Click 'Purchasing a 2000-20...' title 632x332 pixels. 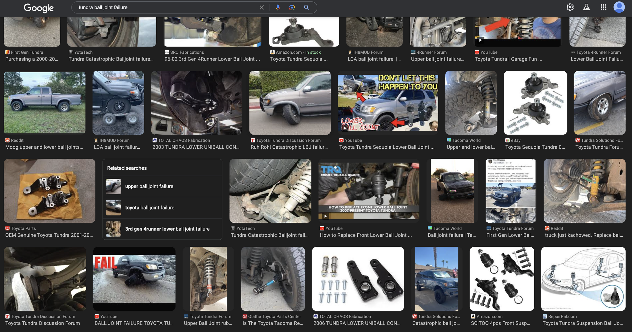tap(32, 59)
